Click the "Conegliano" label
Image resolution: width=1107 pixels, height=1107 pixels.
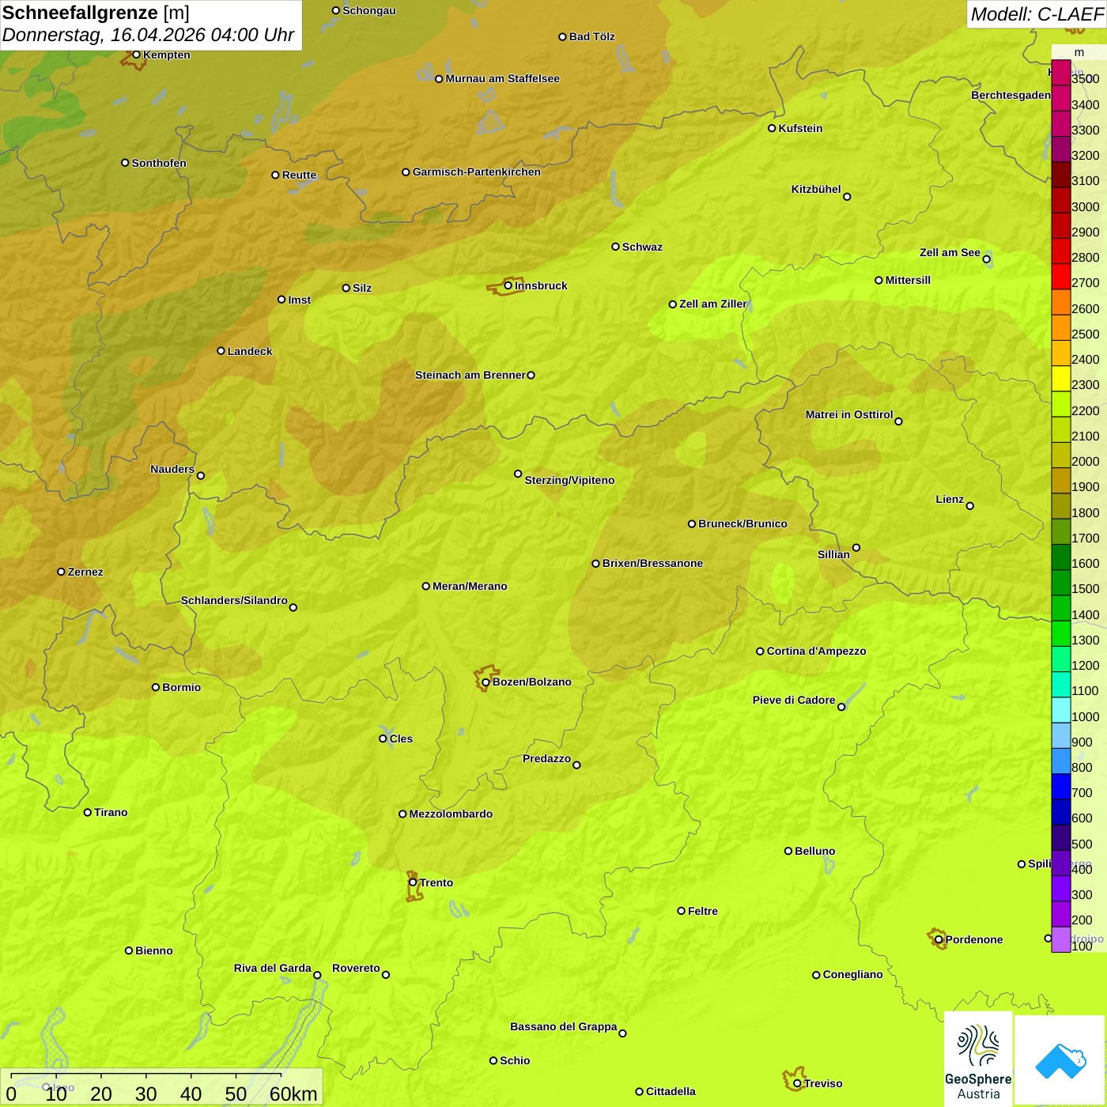(852, 974)
